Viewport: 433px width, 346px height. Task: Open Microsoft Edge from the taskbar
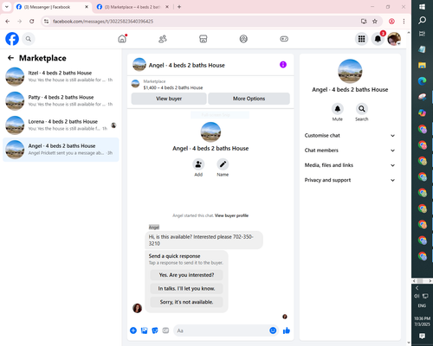pos(422,81)
